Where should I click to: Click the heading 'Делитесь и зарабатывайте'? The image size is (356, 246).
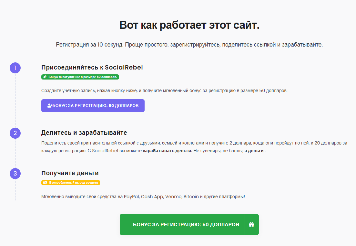pyautogui.click(x=84, y=133)
